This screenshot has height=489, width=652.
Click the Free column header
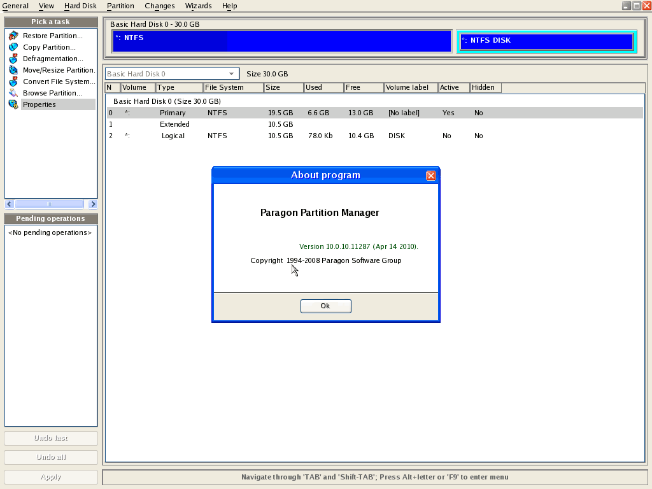[x=364, y=87]
